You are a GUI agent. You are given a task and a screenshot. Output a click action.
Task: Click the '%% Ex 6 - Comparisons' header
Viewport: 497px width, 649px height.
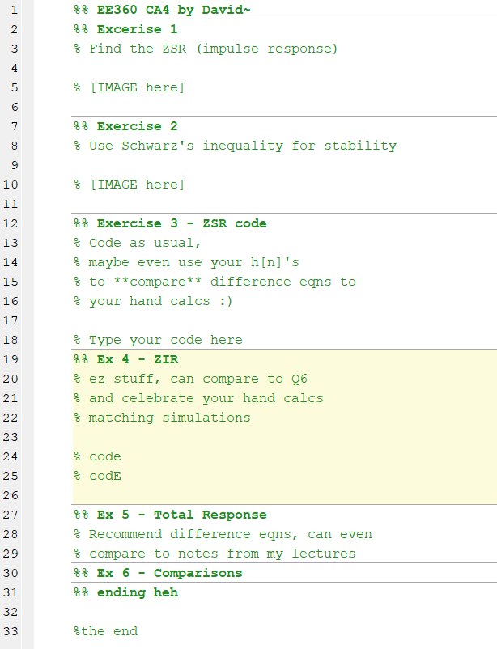pyautogui.click(x=158, y=573)
